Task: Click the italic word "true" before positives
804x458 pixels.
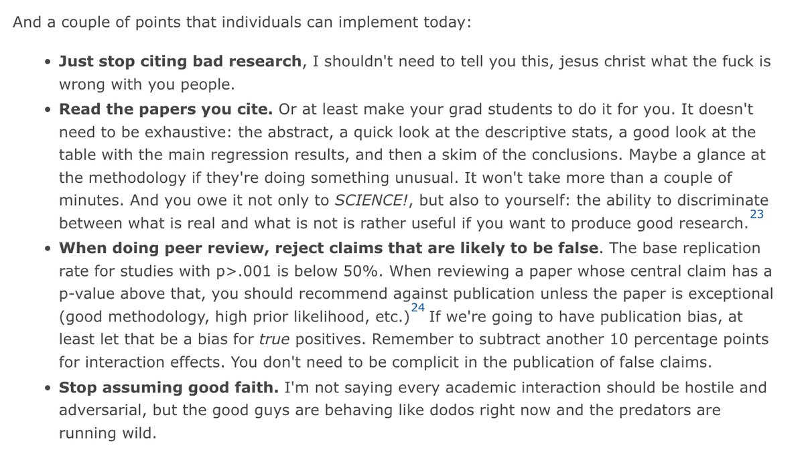Action: 273,339
